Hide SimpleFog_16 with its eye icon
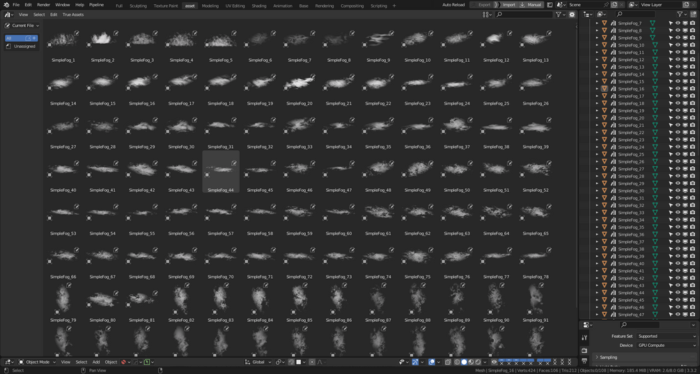 pyautogui.click(x=678, y=89)
